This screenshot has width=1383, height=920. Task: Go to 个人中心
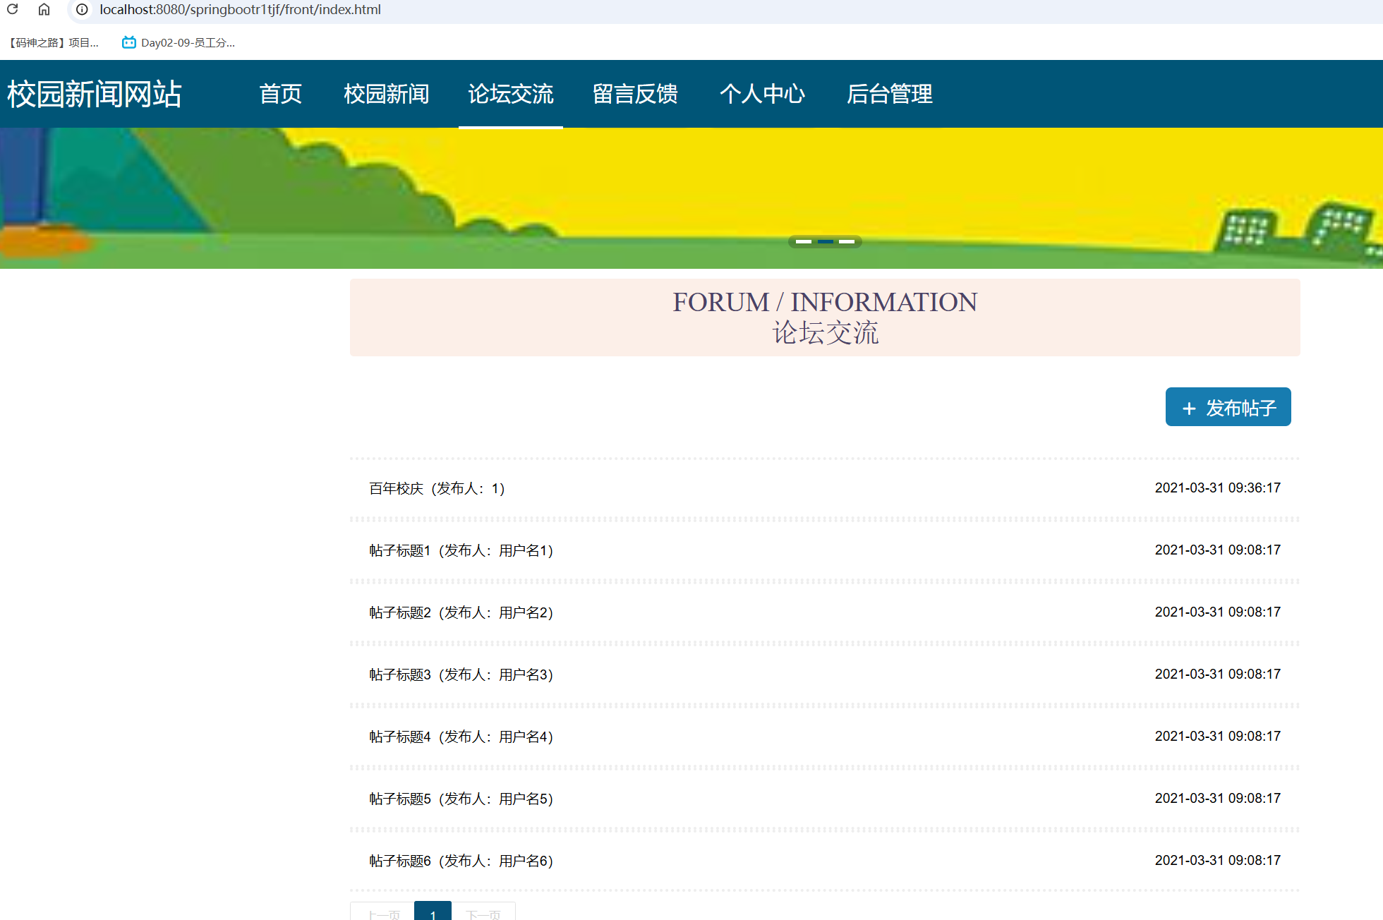(x=763, y=94)
